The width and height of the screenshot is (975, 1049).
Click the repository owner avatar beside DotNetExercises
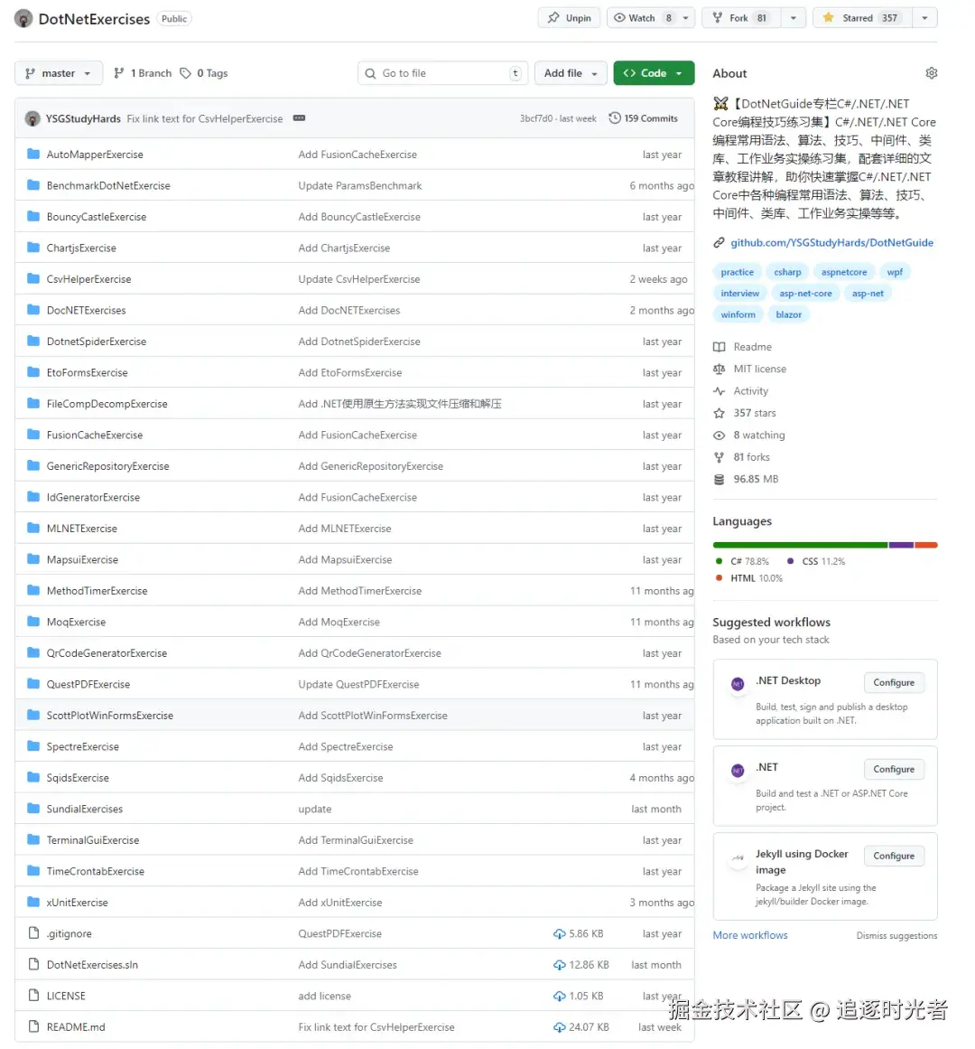pos(23,19)
